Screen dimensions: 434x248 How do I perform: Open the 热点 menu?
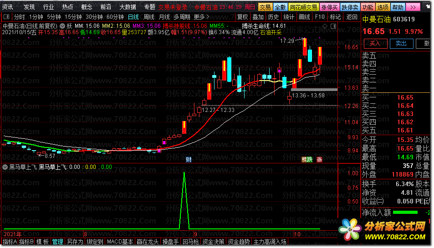(67, 7)
